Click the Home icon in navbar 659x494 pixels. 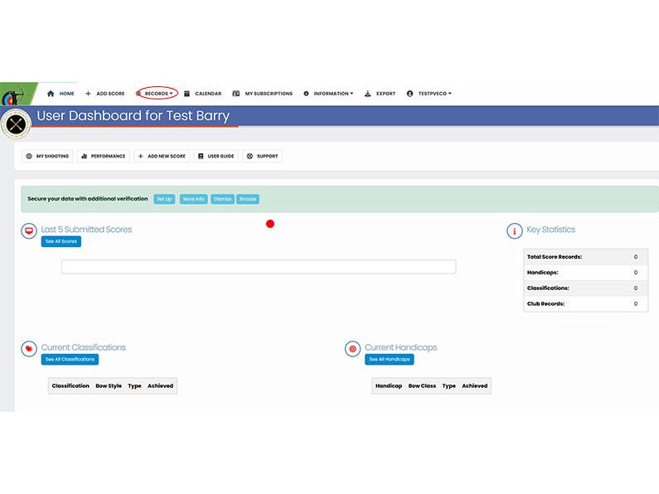(51, 94)
